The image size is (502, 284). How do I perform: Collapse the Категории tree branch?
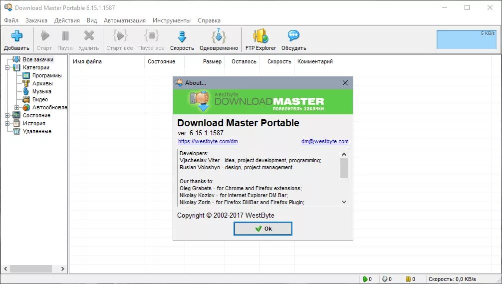[x=7, y=67]
